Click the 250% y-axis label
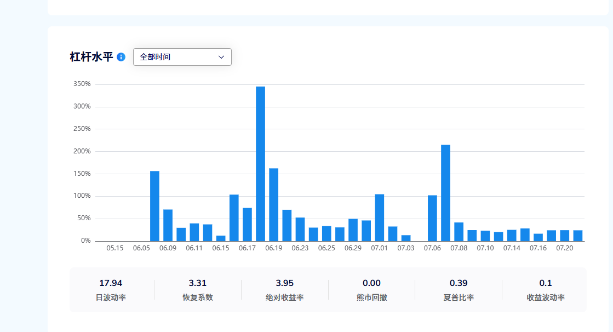 [82, 129]
